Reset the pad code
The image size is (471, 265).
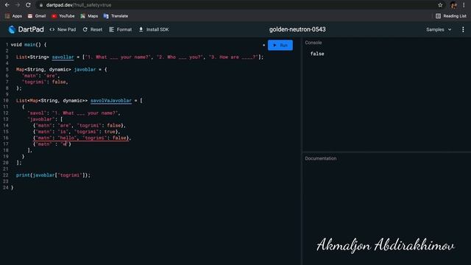coord(93,29)
